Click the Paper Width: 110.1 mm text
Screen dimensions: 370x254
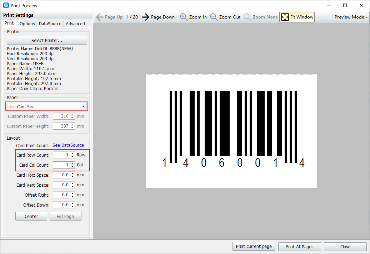pyautogui.click(x=30, y=69)
